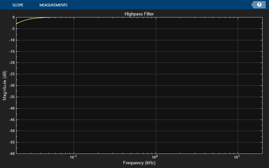
Task: Click the help question mark icon
Action: 259,5
